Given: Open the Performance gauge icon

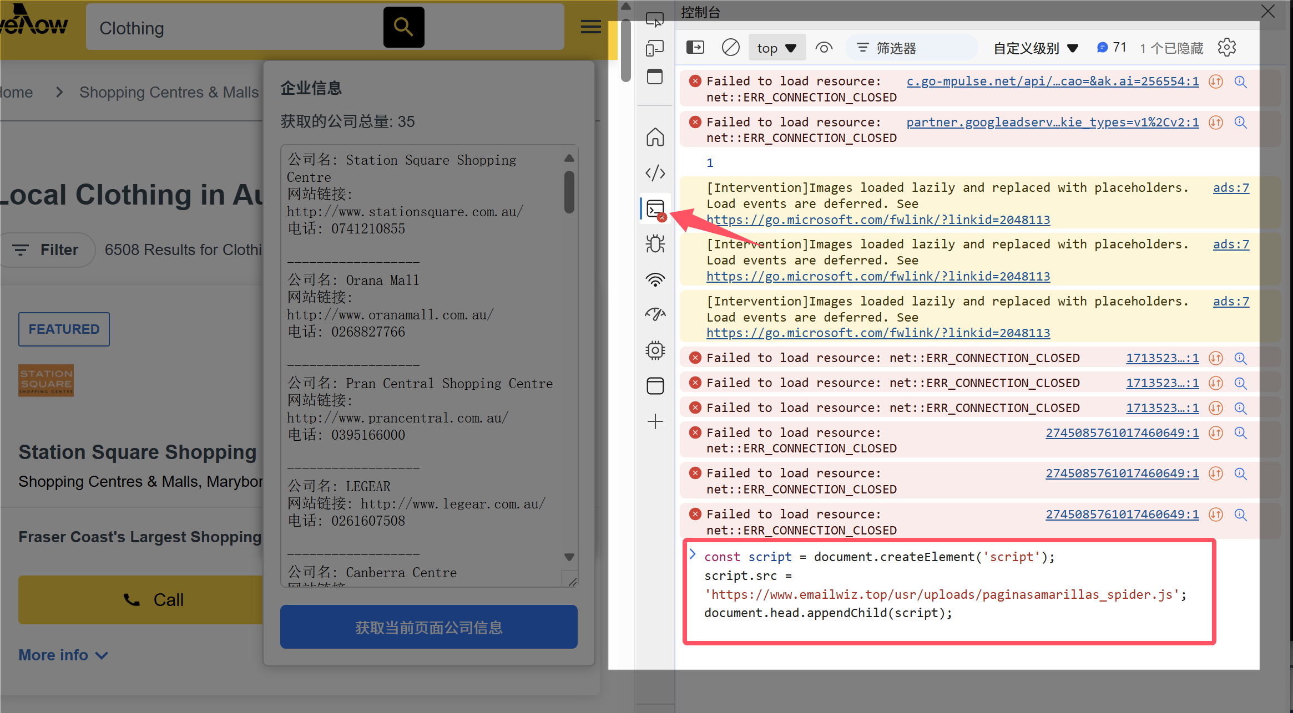Looking at the screenshot, I should click(655, 314).
